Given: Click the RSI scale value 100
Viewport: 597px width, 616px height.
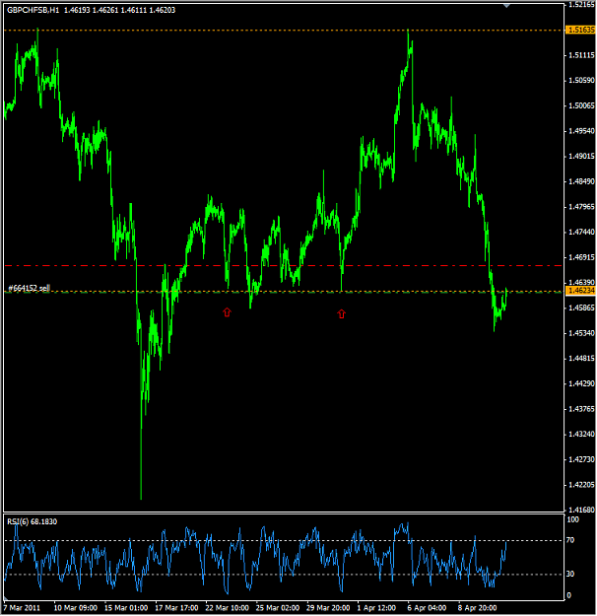Looking at the screenshot, I should coord(573,519).
